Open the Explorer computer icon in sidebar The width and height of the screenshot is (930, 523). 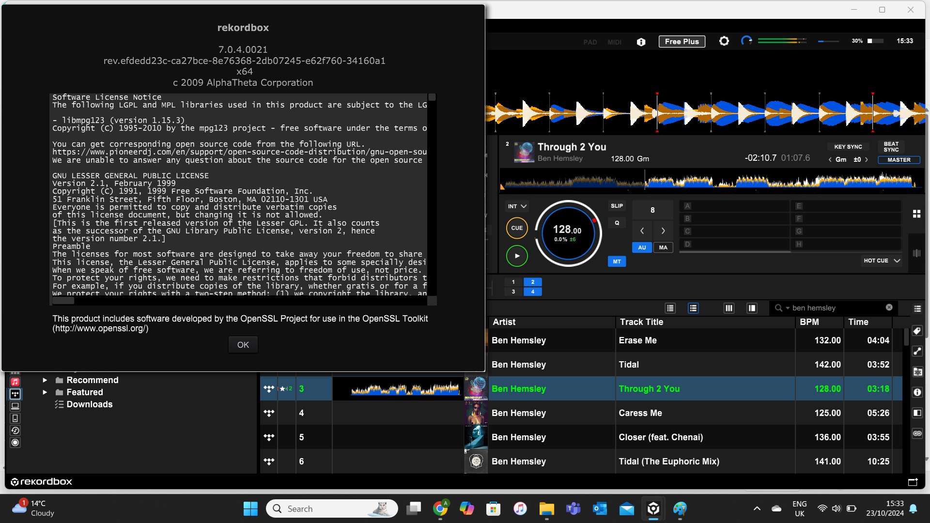click(15, 406)
